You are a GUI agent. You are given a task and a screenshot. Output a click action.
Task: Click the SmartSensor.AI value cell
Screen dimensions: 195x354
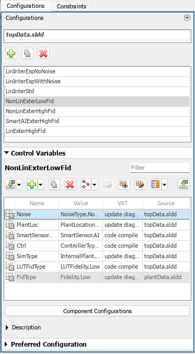click(81, 235)
